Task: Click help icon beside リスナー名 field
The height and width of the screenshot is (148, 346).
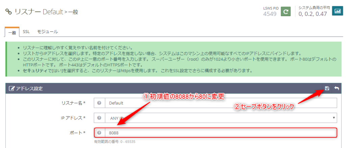Action: click(99, 103)
